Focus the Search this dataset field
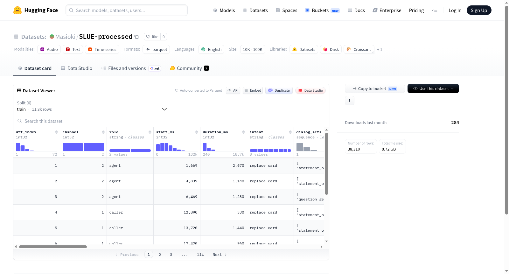This screenshot has height=274, width=509. (x=171, y=121)
